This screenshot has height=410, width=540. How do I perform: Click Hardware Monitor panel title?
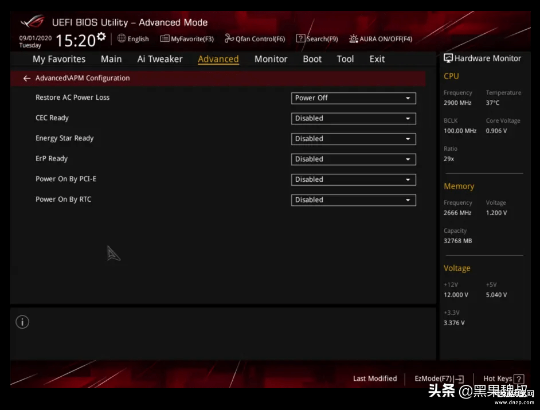pyautogui.click(x=488, y=58)
